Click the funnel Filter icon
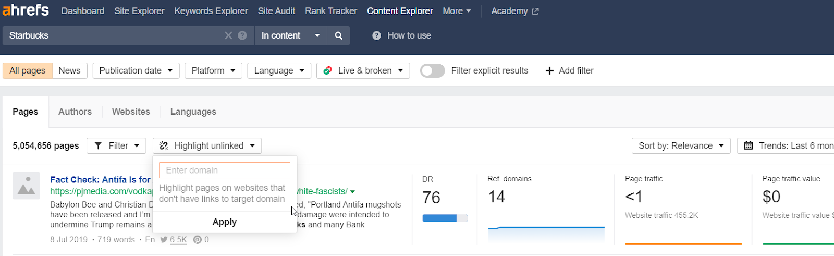This screenshot has width=834, height=256. pos(98,145)
